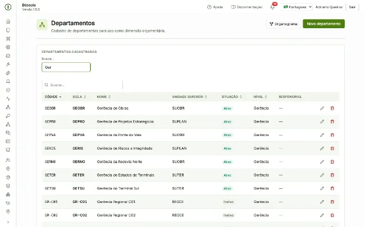365x227 pixels.
Task: Click the Bússola logo icon
Action: 8,7
